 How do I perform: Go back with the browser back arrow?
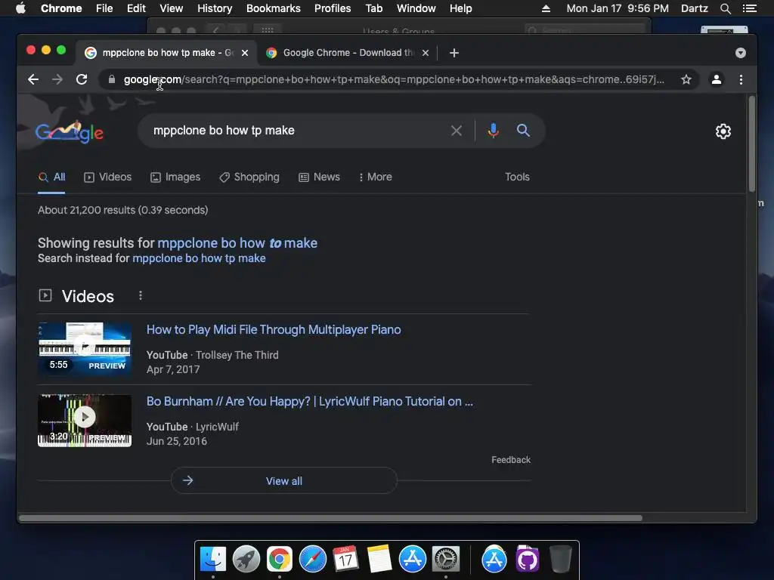(x=33, y=79)
